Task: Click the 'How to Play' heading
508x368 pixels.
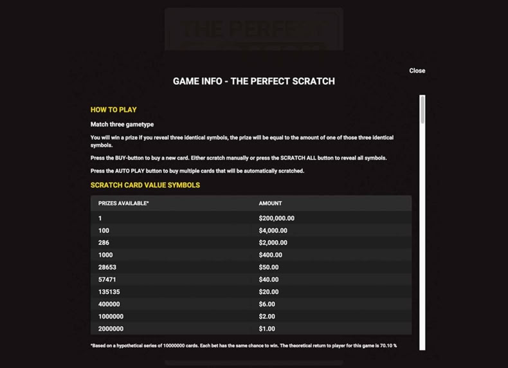Action: click(113, 109)
